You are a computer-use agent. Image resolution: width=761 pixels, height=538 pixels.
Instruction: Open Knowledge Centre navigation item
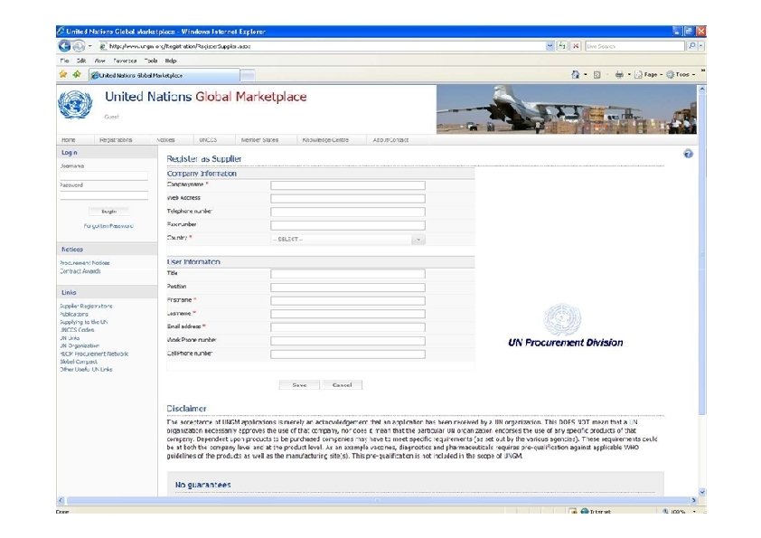325,140
